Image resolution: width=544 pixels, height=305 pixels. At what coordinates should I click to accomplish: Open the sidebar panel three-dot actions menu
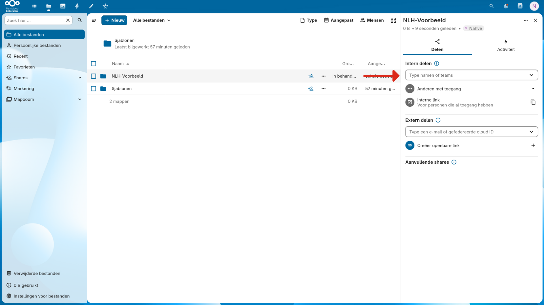pos(526,20)
